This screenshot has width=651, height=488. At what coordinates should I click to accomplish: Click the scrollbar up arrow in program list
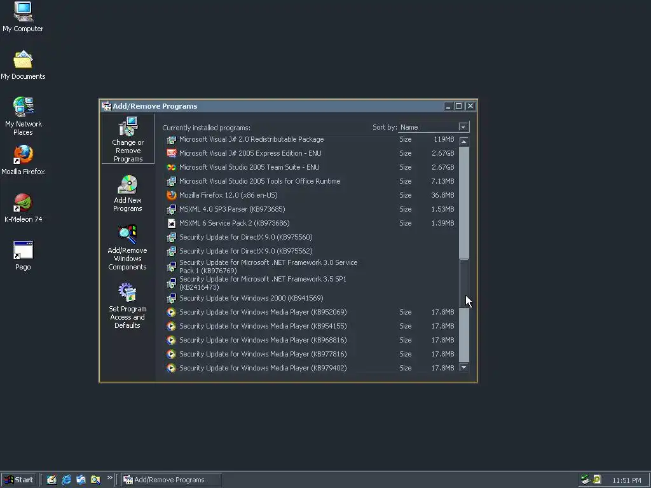pyautogui.click(x=463, y=142)
